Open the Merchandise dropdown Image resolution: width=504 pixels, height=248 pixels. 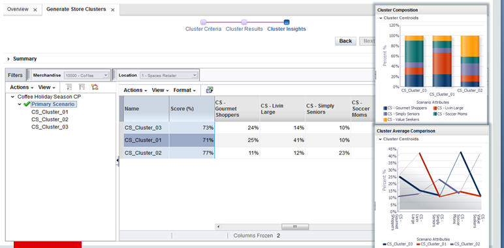pos(87,76)
